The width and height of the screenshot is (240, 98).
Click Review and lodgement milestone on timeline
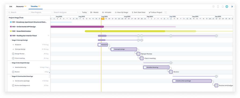(216, 85)
